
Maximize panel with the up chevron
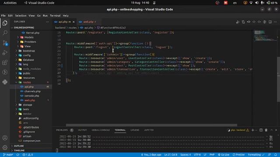click(271, 130)
